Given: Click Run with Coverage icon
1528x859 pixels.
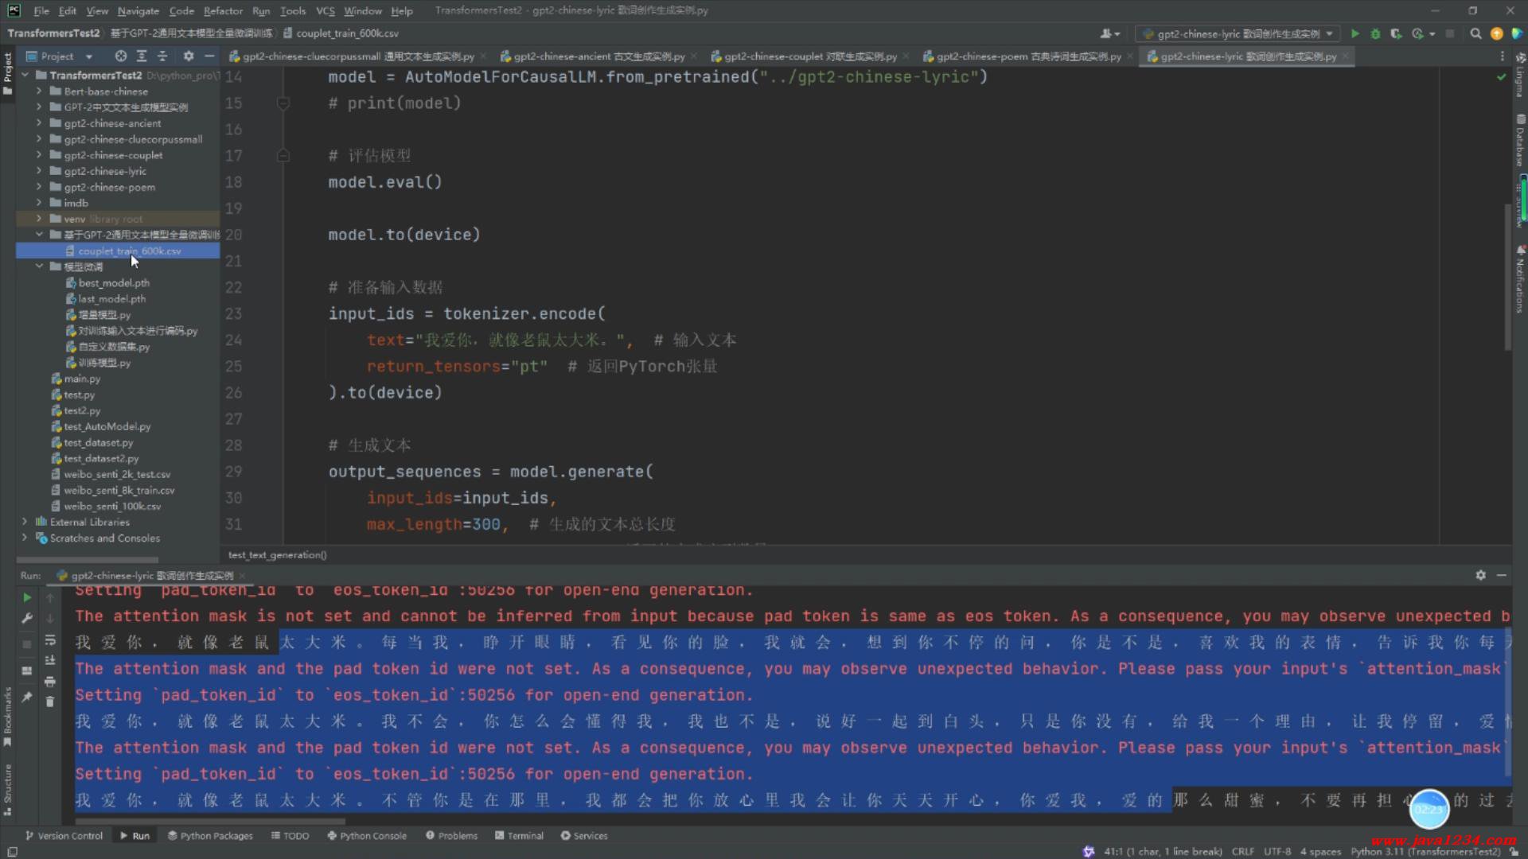Looking at the screenshot, I should [x=1396, y=33].
